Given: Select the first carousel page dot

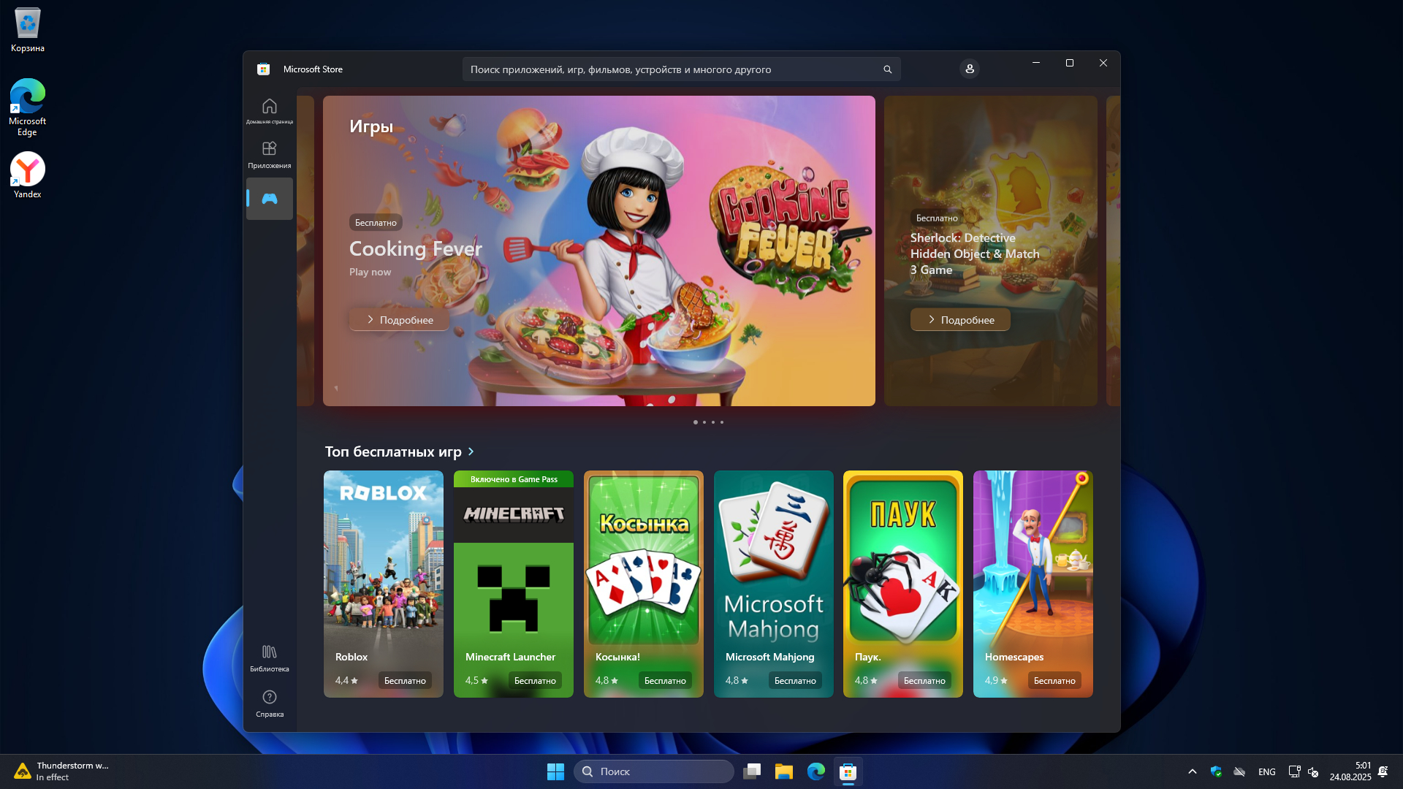Looking at the screenshot, I should 695,422.
